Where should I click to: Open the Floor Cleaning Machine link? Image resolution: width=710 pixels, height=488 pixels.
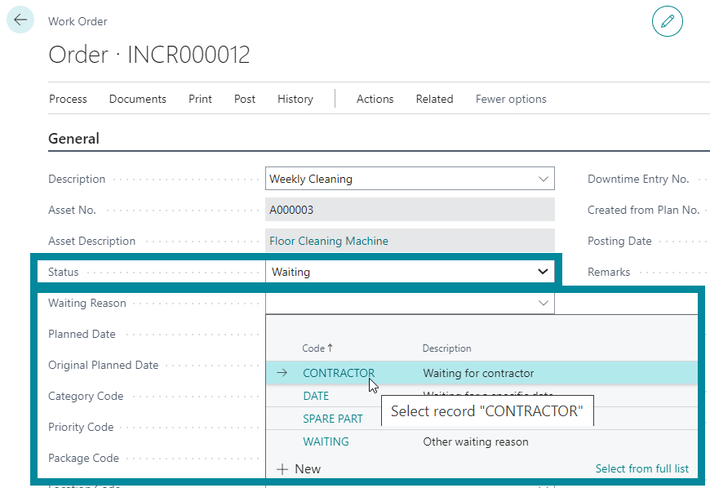coord(329,241)
